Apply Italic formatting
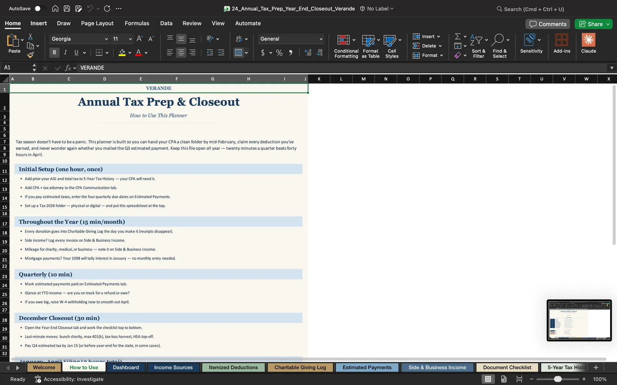The image size is (617, 385). [x=66, y=52]
